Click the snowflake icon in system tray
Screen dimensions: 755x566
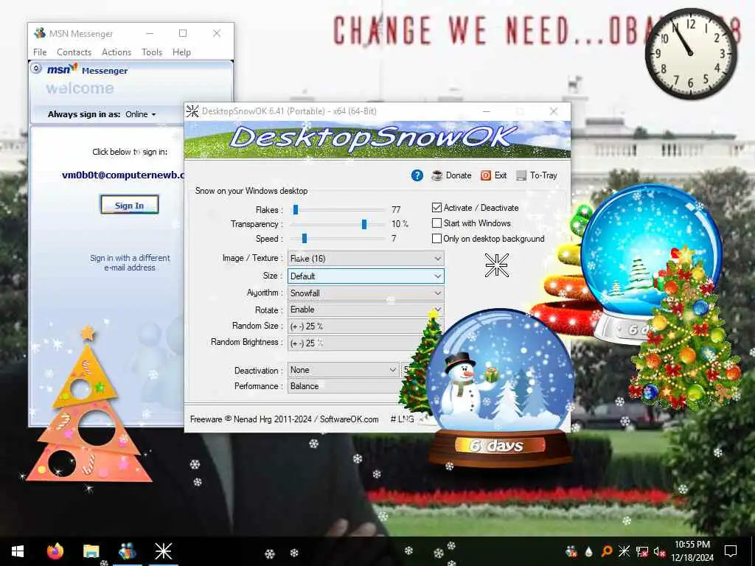click(624, 551)
